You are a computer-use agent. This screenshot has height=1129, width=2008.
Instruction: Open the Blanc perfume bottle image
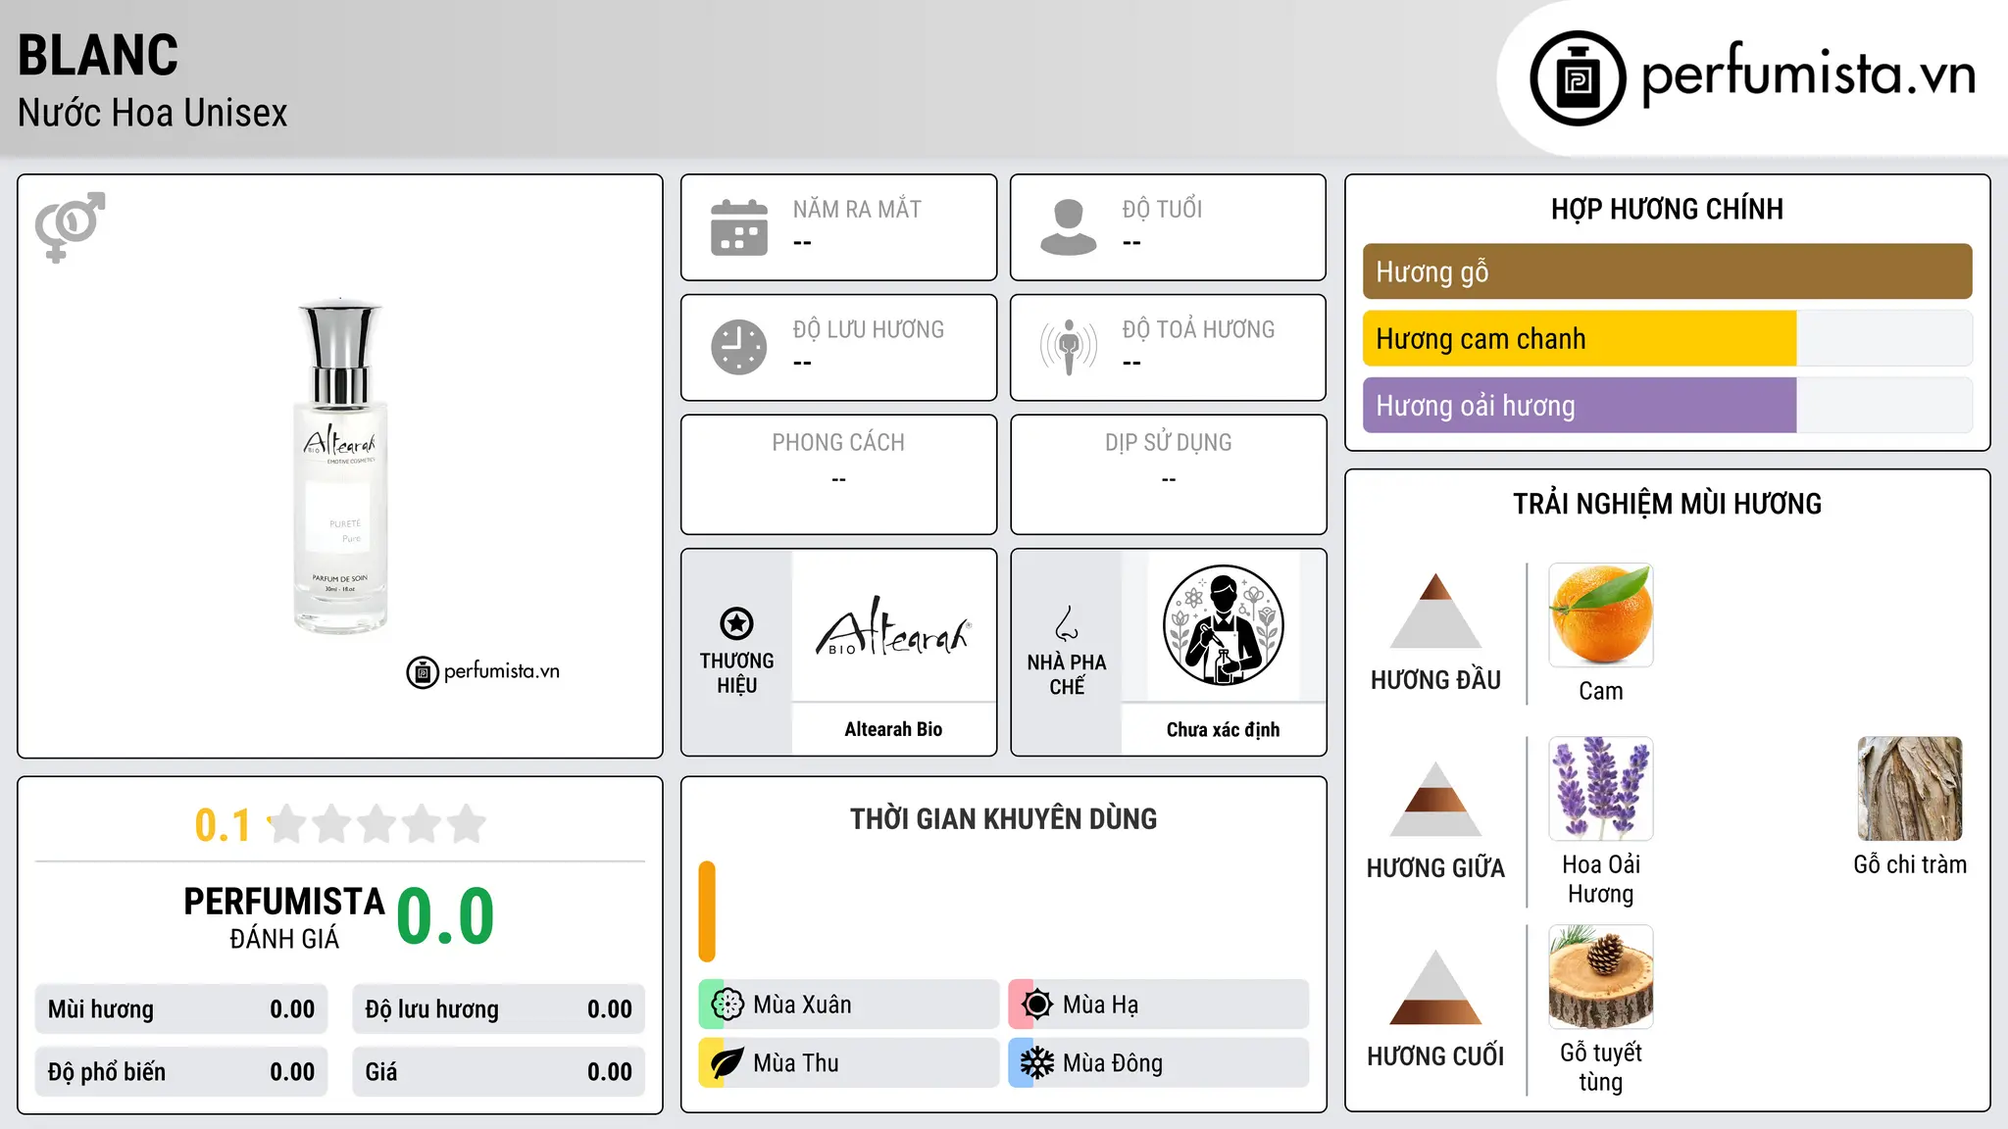[340, 466]
